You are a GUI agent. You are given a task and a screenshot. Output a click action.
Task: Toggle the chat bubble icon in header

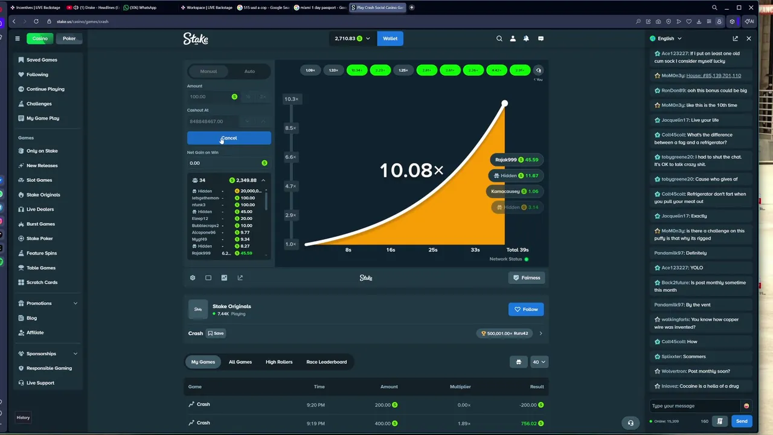(x=540, y=39)
